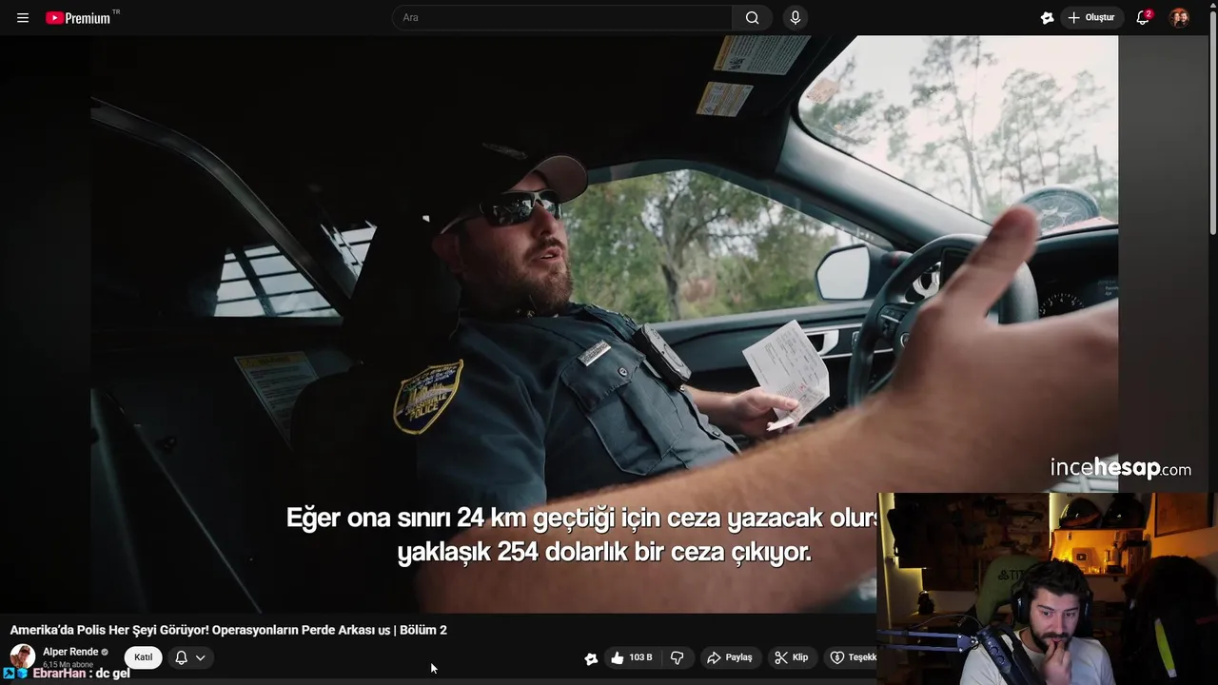Click the scrollbar up arrow
Screen dimensions: 1218x685
tap(1212, 5)
